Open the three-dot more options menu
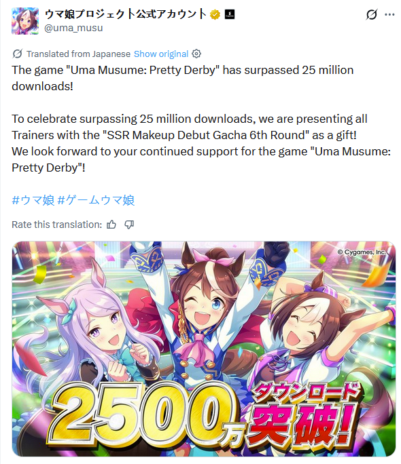 click(389, 14)
